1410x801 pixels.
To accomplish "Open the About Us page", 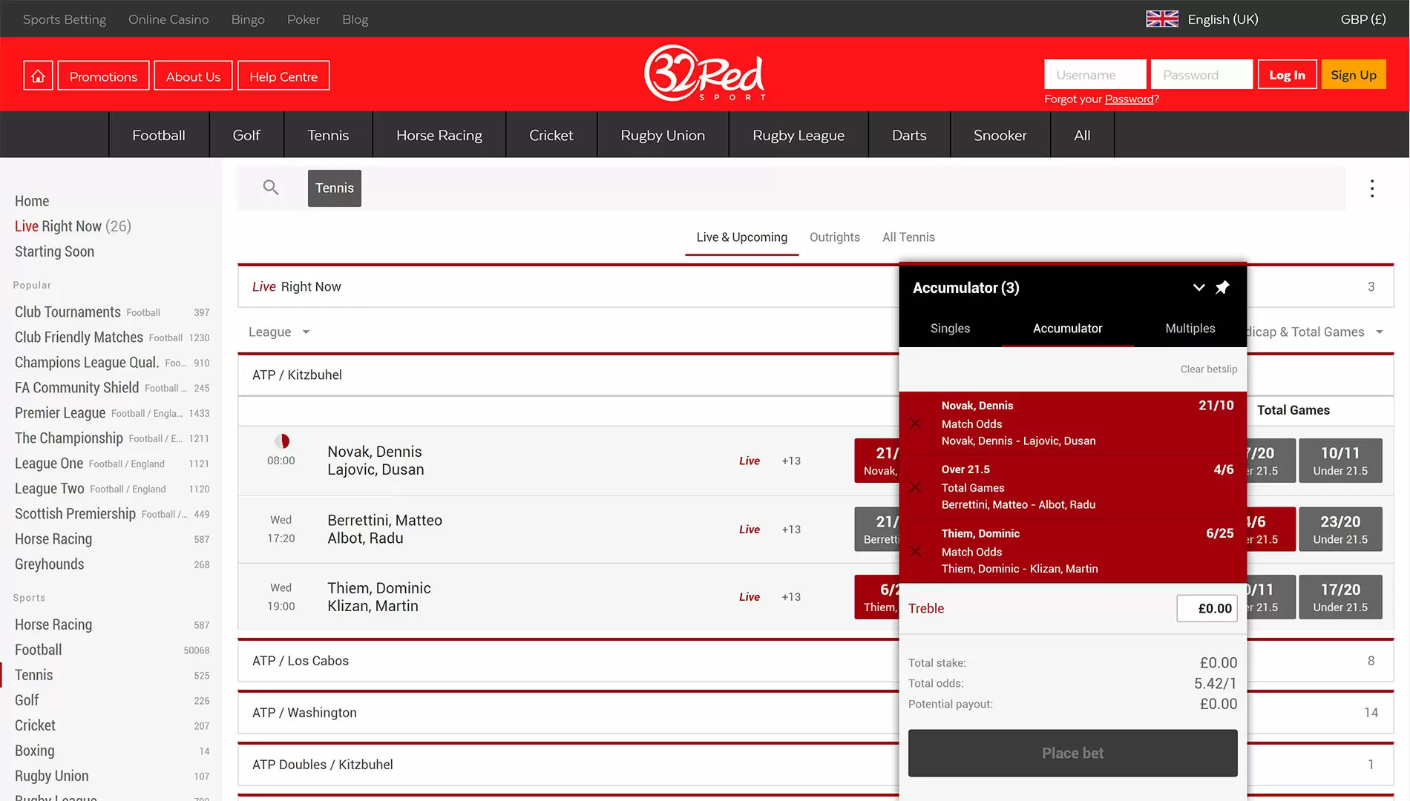I will pyautogui.click(x=193, y=76).
